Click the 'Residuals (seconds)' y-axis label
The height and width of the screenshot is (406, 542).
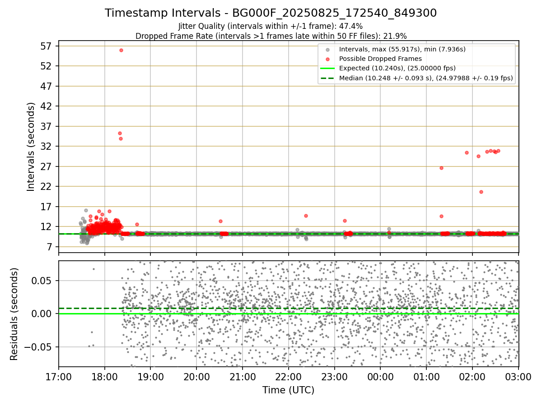point(14,314)
